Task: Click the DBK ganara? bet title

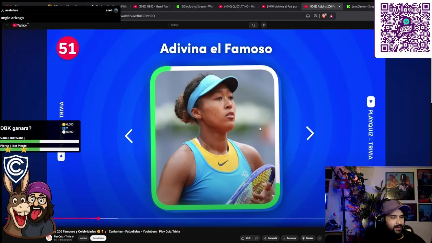Action: coord(16,128)
